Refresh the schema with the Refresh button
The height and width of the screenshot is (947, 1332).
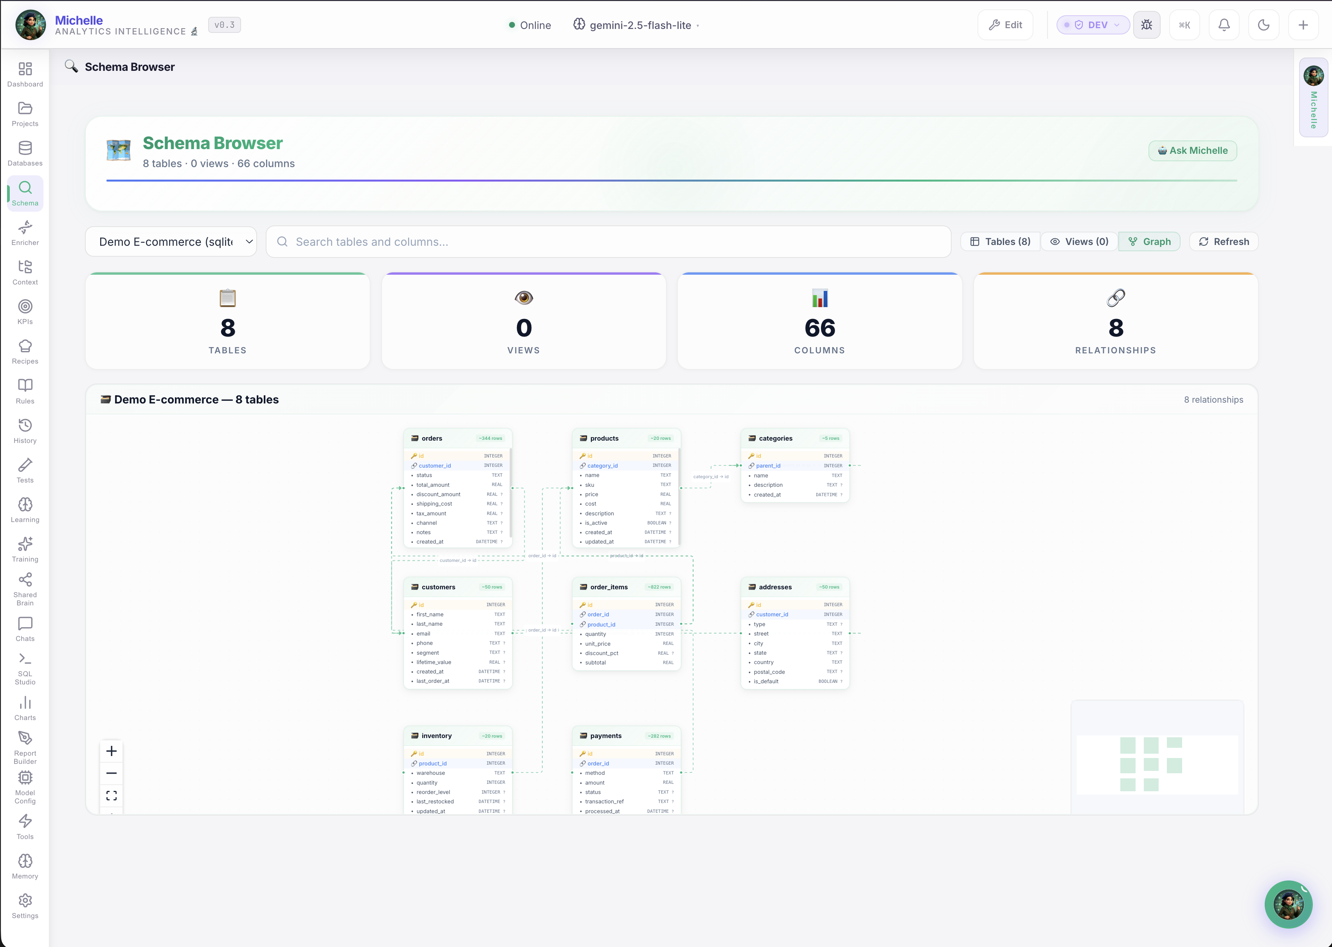click(1223, 241)
